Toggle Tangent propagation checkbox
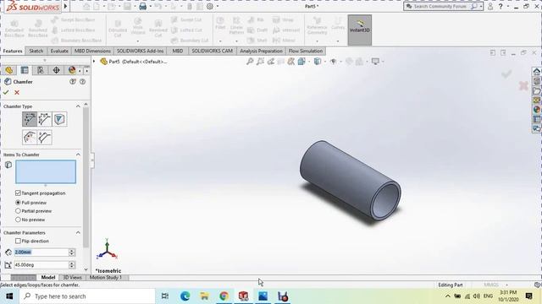The image size is (542, 304). coord(18,193)
